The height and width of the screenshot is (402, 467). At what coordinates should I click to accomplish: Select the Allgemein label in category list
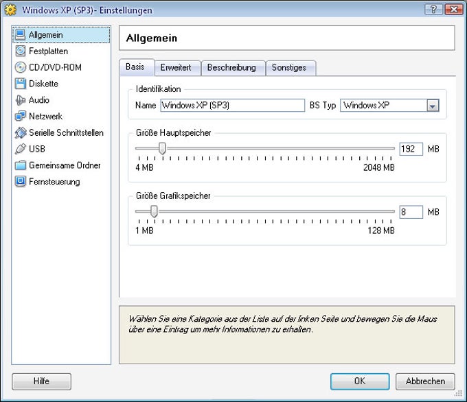(45, 35)
